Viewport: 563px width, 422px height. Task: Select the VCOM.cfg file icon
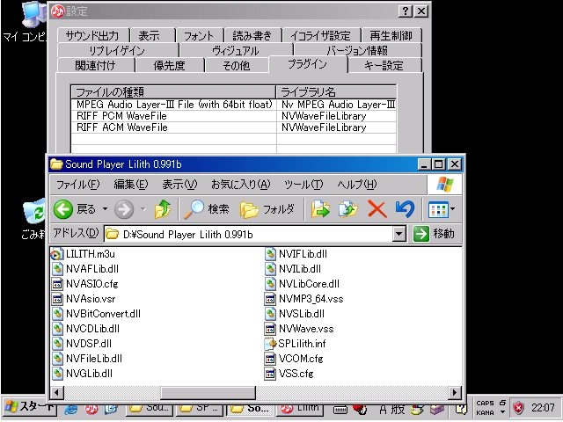tap(270, 359)
